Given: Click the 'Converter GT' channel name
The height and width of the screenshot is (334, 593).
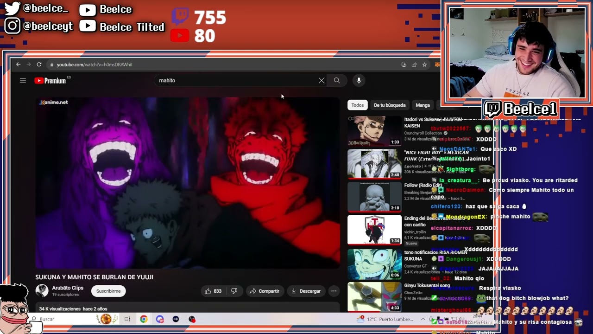Looking at the screenshot, I should click(416, 266).
